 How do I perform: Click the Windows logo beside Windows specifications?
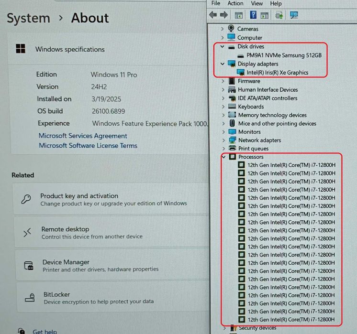[x=21, y=48]
